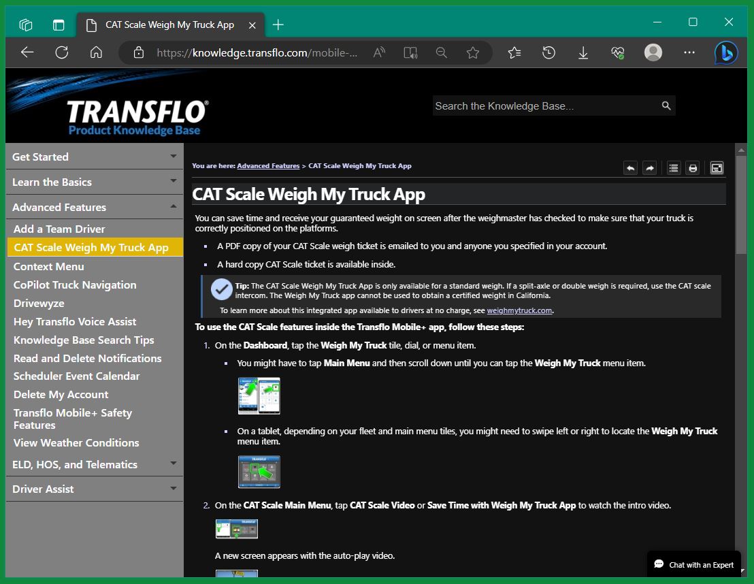The image size is (754, 584).
Task: Click the zoom out magnifier icon
Action: [442, 52]
